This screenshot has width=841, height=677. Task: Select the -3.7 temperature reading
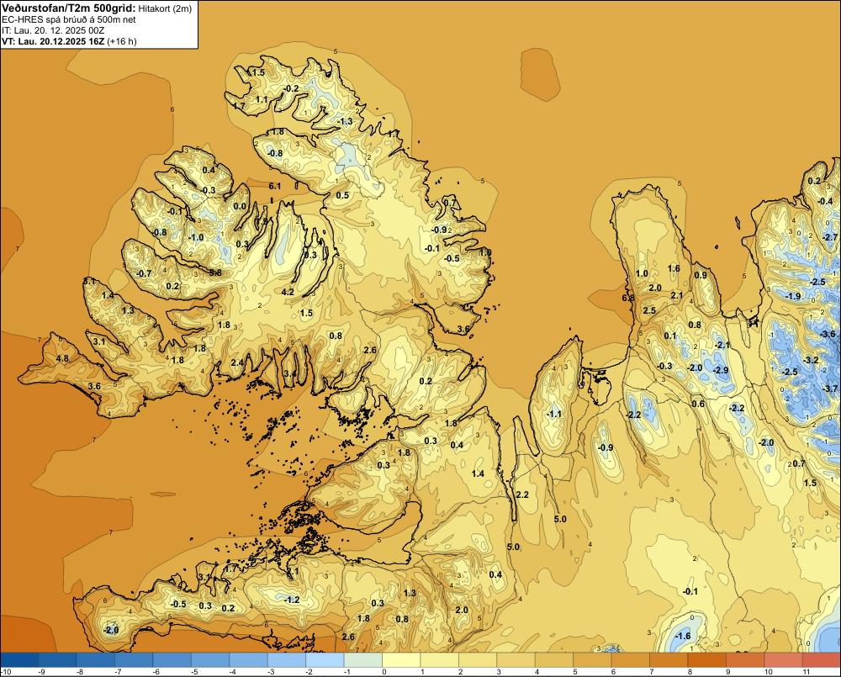click(x=830, y=389)
